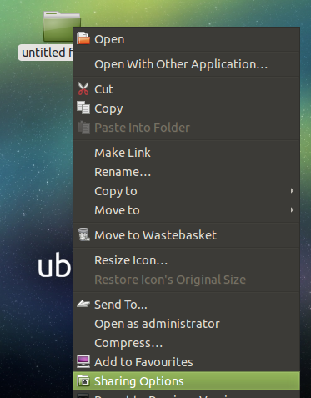The height and width of the screenshot is (398, 311).
Task: Expand the Copy to submenu arrow
Action: pos(292,191)
